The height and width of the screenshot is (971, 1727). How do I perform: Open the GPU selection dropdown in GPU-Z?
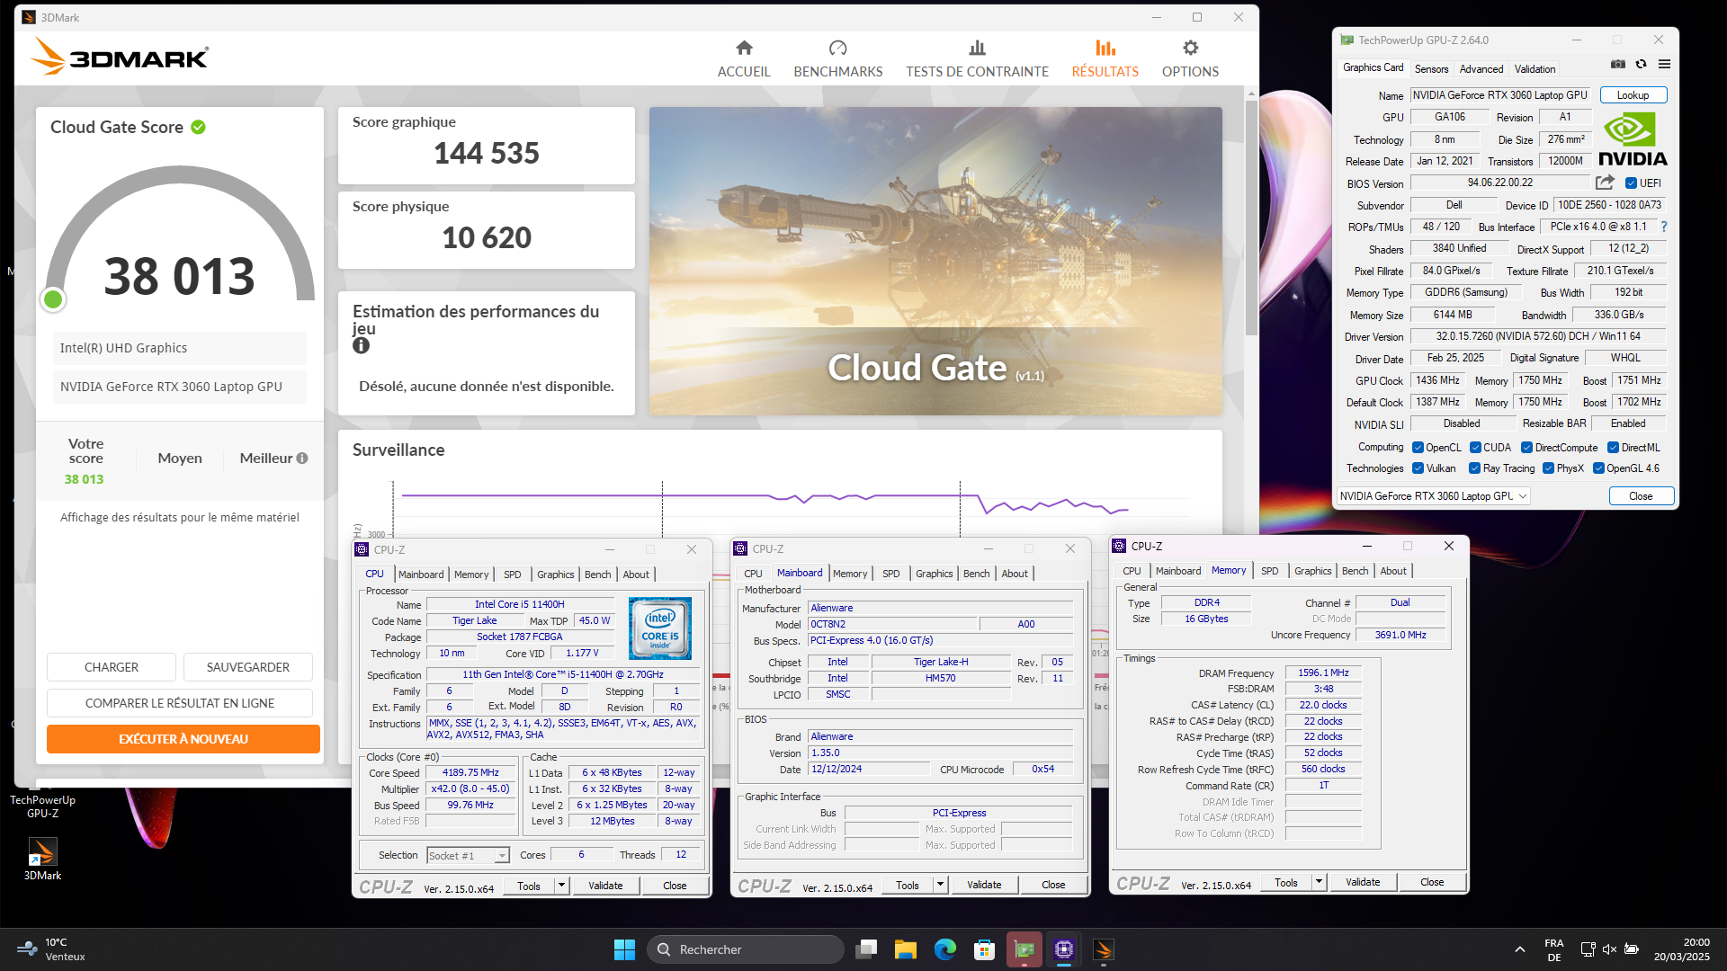pos(1433,496)
